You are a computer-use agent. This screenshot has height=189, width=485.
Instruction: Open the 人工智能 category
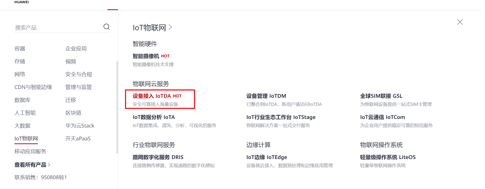click(x=25, y=113)
